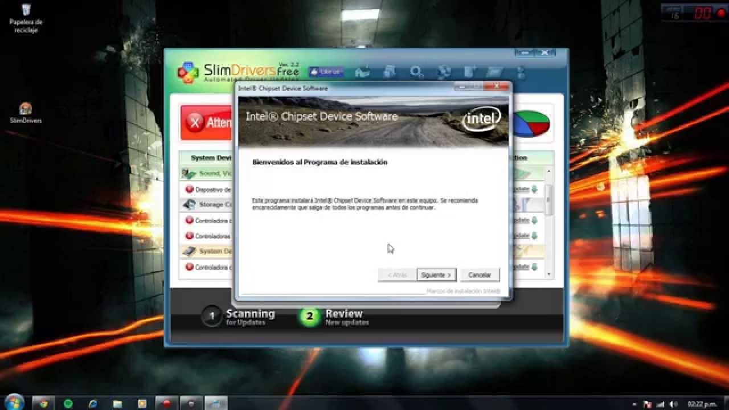Click the Update link for Dispositivo row
The height and width of the screenshot is (410, 729).
pos(521,189)
